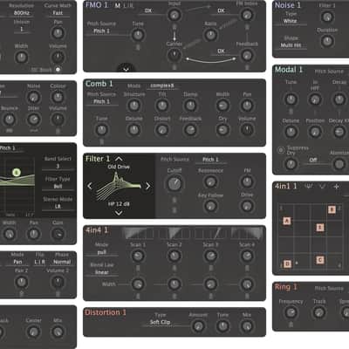Open Distortion Type dropdown Soft Clip
This screenshot has height=349, width=349.
point(160,323)
